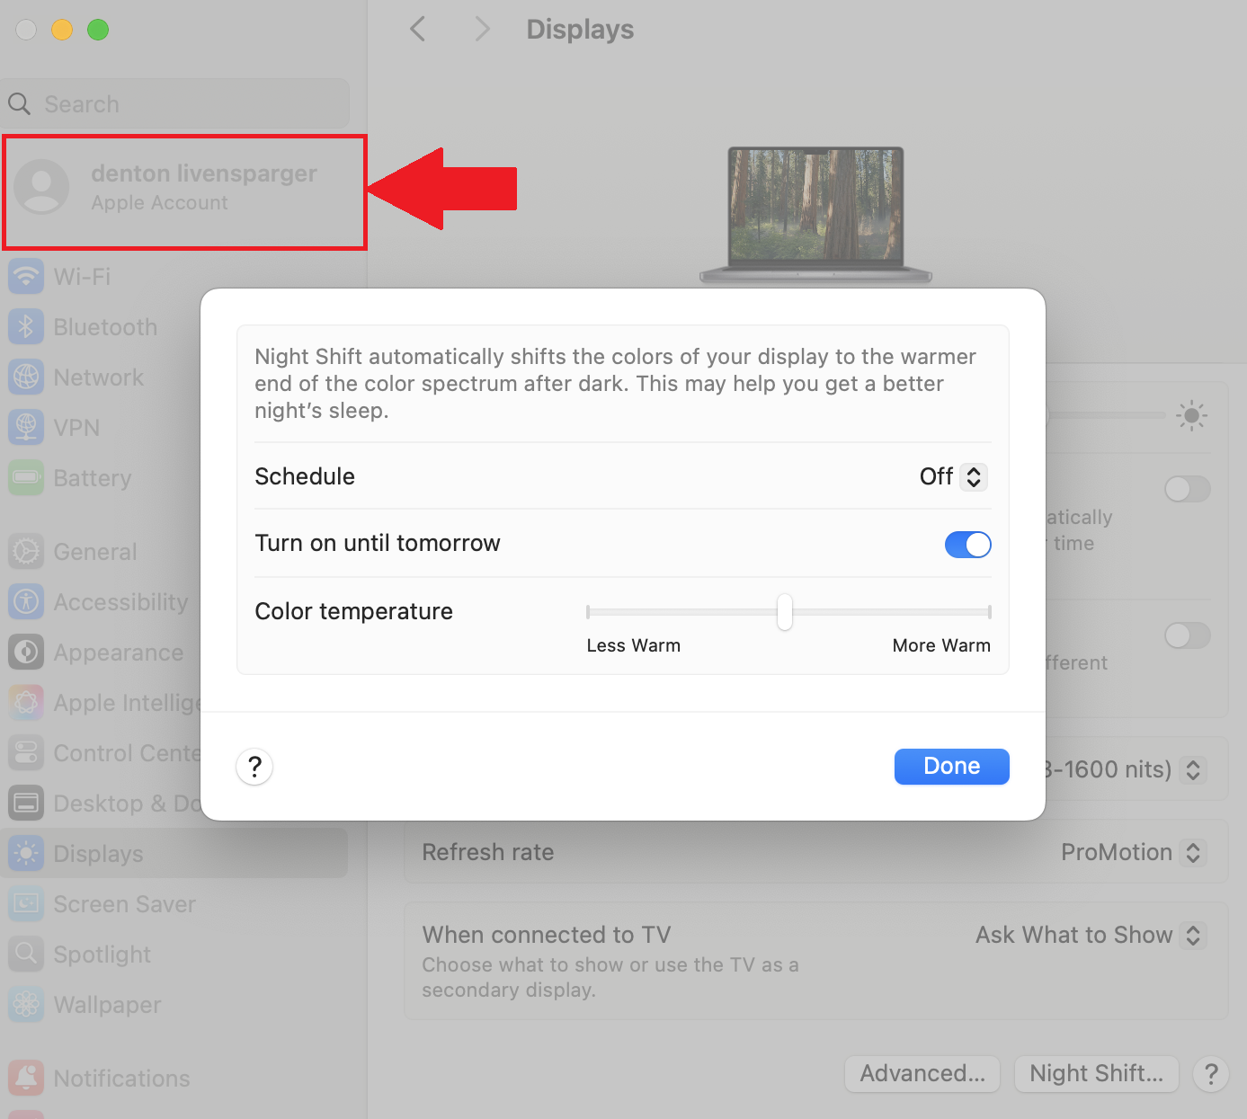Click the Battery icon in sidebar

(x=26, y=477)
